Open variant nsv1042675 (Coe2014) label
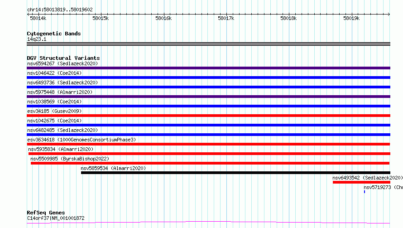 tap(54, 121)
